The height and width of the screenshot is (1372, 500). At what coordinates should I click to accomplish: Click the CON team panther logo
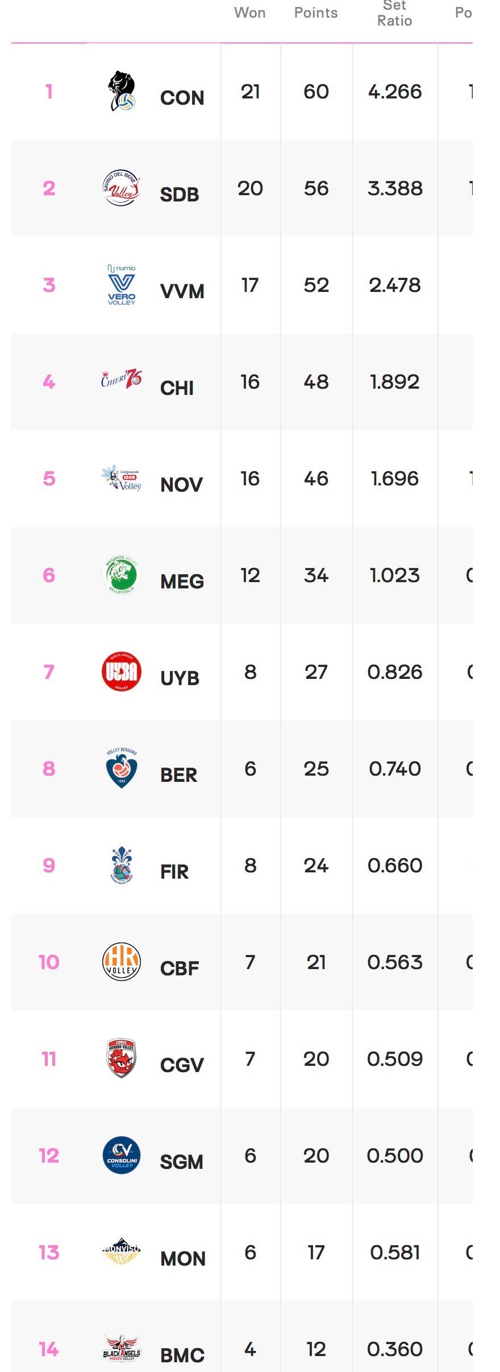click(121, 91)
